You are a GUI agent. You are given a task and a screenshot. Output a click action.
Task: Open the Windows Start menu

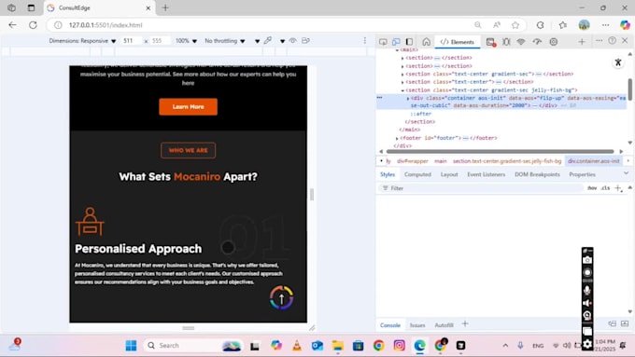pos(131,346)
